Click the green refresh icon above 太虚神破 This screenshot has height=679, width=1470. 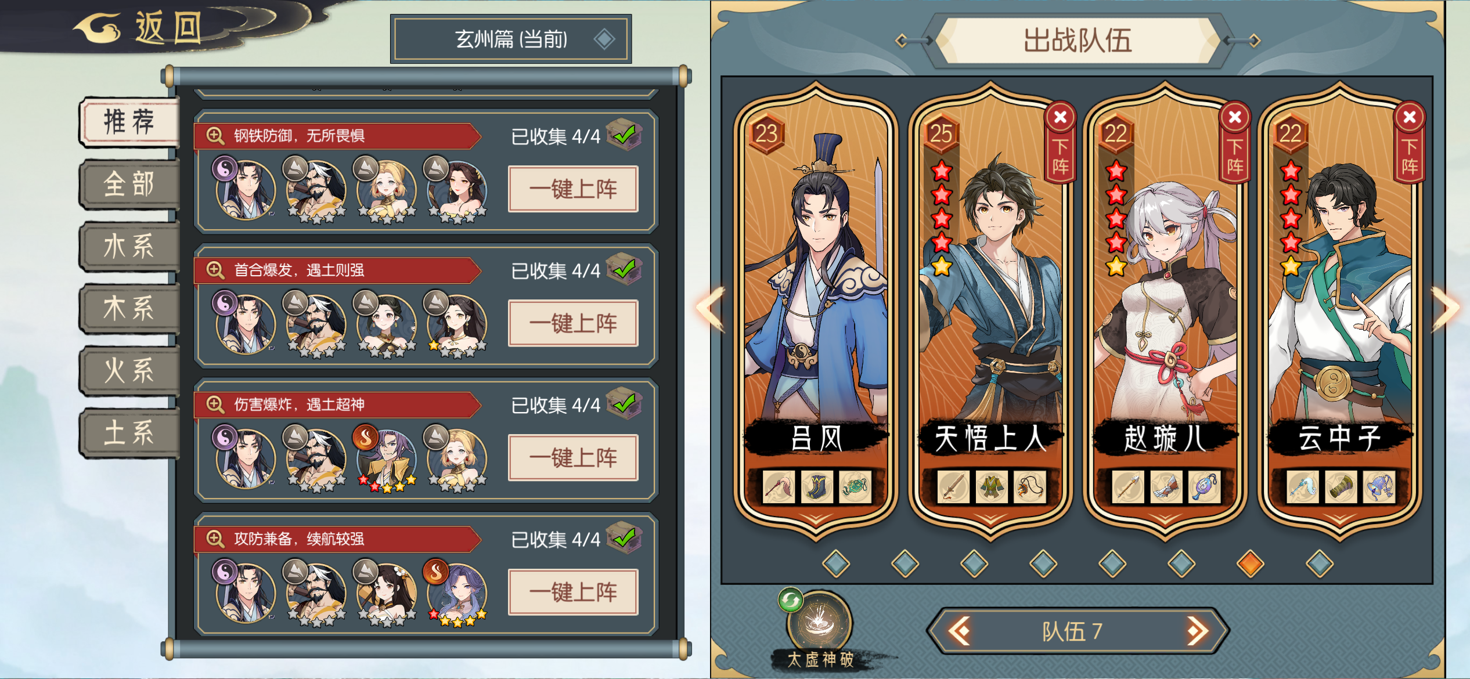pos(790,600)
